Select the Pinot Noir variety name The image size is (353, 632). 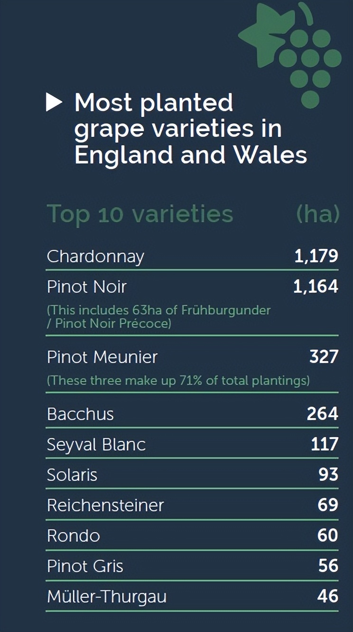[87, 287]
